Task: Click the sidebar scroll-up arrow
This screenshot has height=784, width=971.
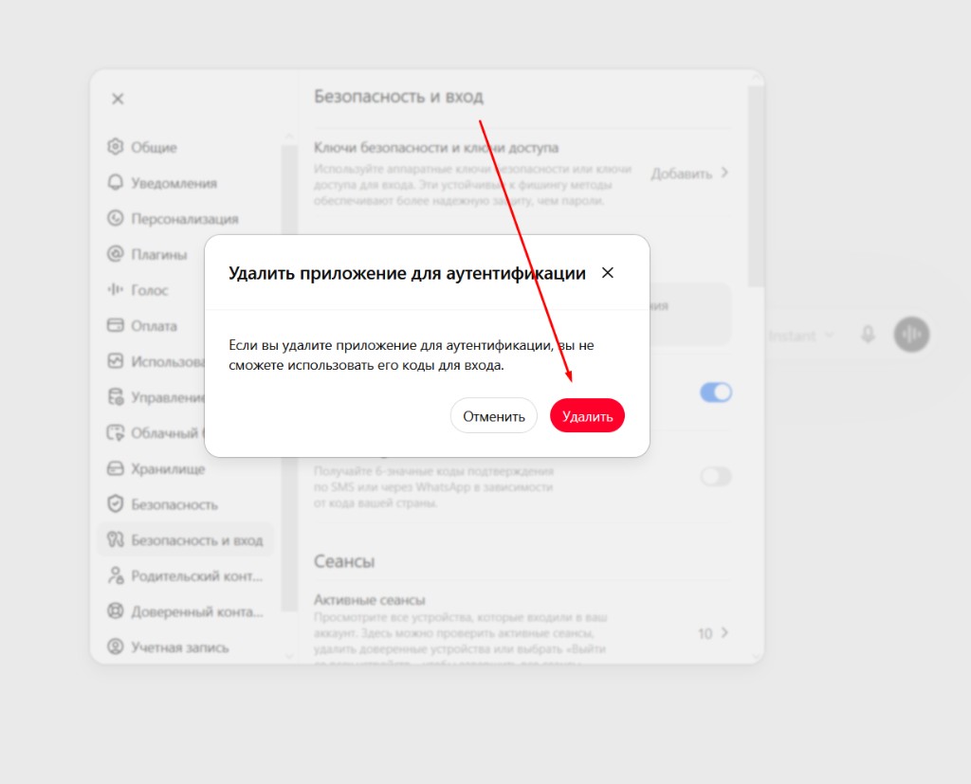Action: point(289,136)
